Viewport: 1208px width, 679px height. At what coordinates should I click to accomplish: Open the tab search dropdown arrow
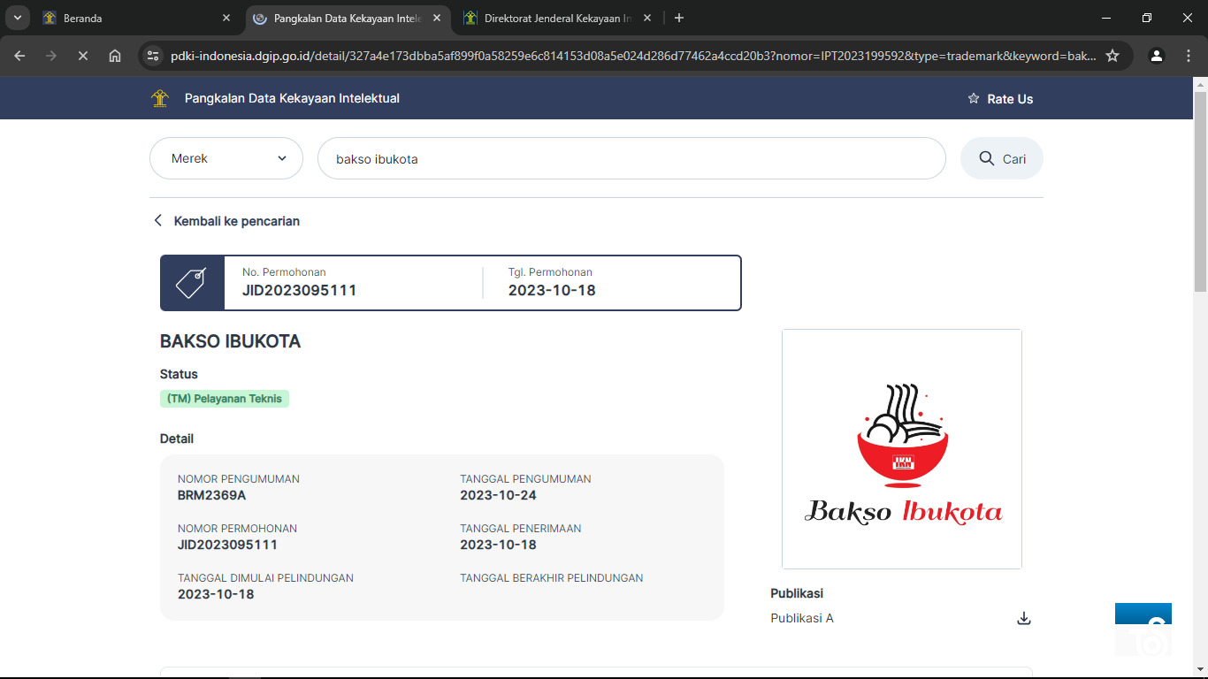(x=18, y=18)
